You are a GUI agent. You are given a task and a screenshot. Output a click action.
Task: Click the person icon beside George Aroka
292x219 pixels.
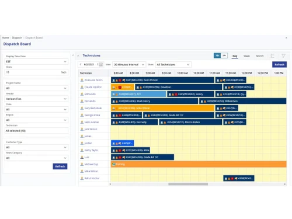[82, 115]
